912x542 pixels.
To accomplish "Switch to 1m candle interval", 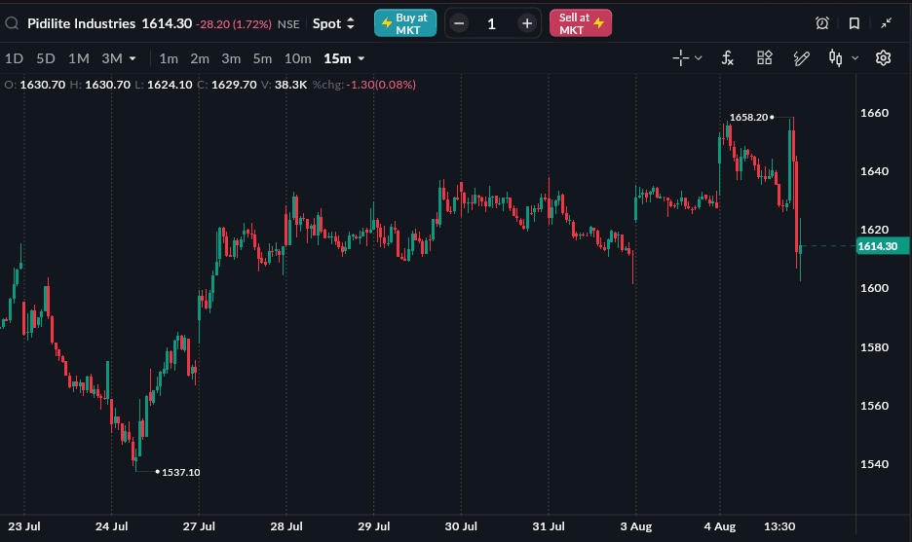I will click(x=169, y=58).
